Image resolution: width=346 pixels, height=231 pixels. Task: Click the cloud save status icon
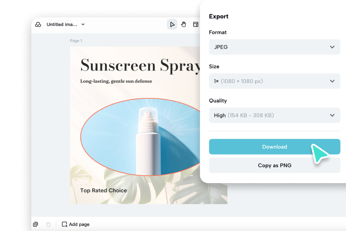[38, 24]
